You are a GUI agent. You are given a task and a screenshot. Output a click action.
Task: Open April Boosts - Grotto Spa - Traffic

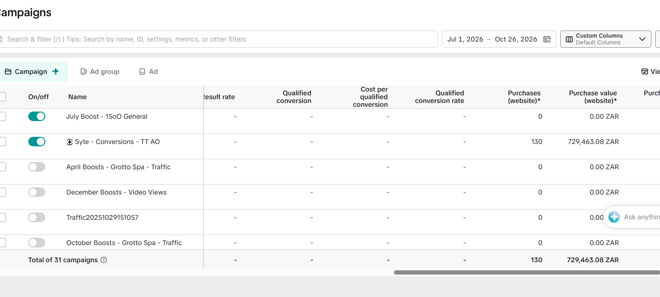(x=118, y=167)
